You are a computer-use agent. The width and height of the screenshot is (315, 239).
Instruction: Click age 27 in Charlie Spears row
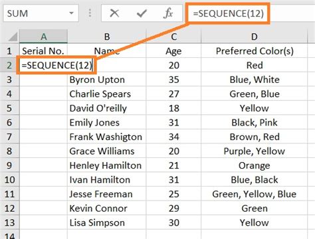point(173,94)
